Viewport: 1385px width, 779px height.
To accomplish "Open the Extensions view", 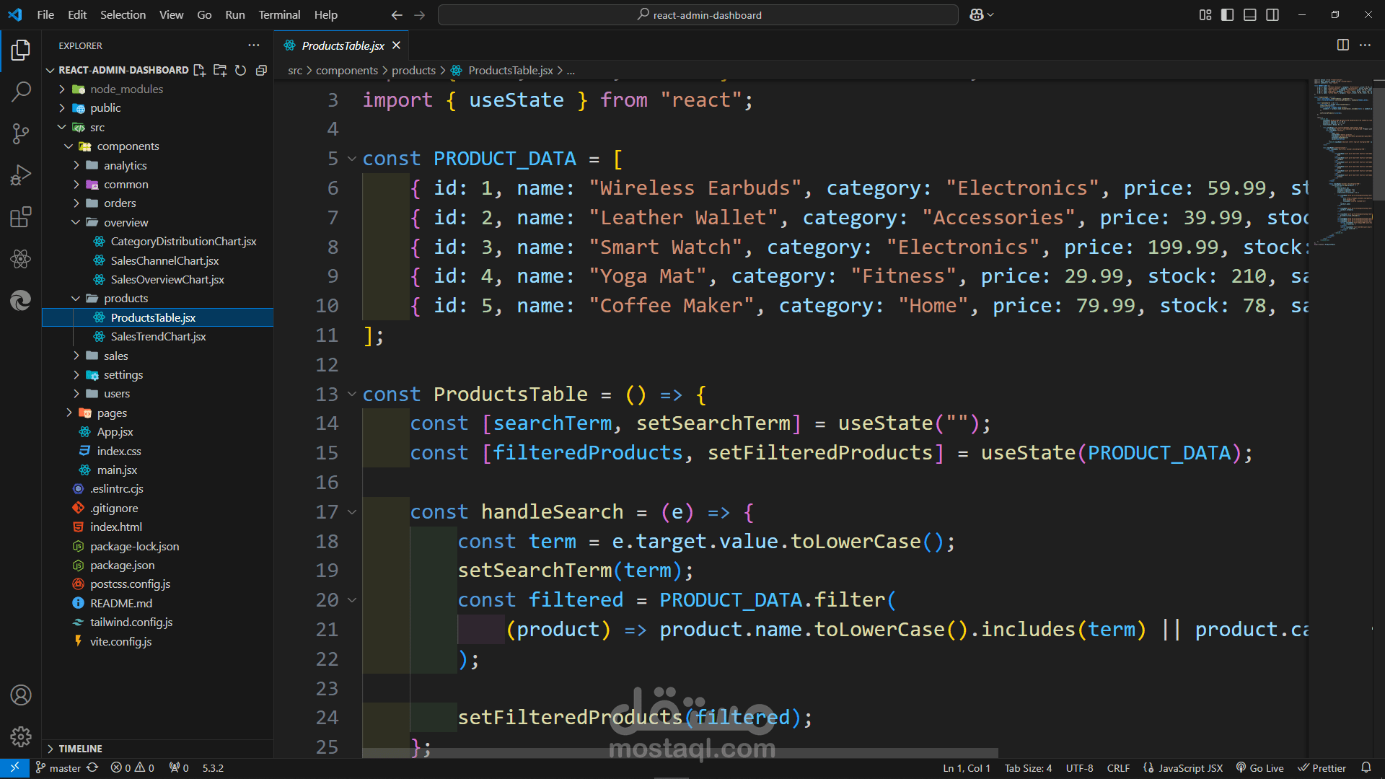I will pos(21,217).
